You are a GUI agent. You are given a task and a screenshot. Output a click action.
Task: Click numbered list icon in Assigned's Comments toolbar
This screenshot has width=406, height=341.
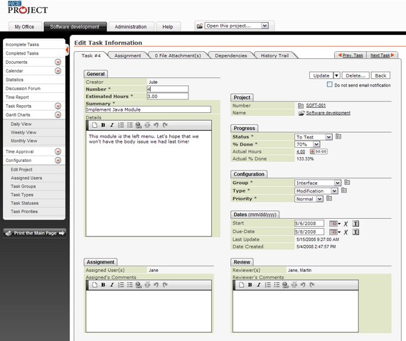click(x=121, y=285)
